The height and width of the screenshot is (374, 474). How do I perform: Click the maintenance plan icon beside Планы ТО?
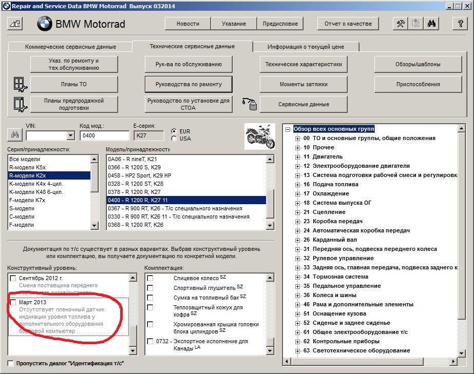tap(19, 84)
